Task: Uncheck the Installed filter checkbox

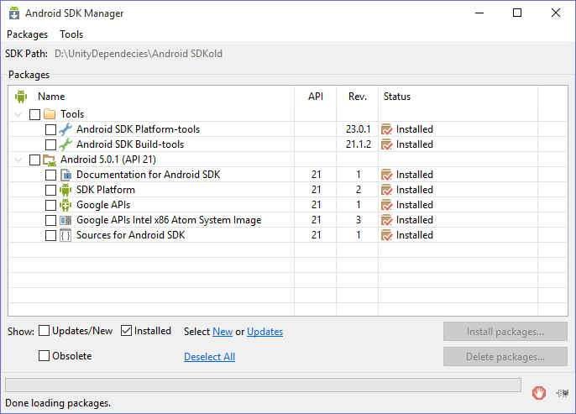Action: coord(126,331)
